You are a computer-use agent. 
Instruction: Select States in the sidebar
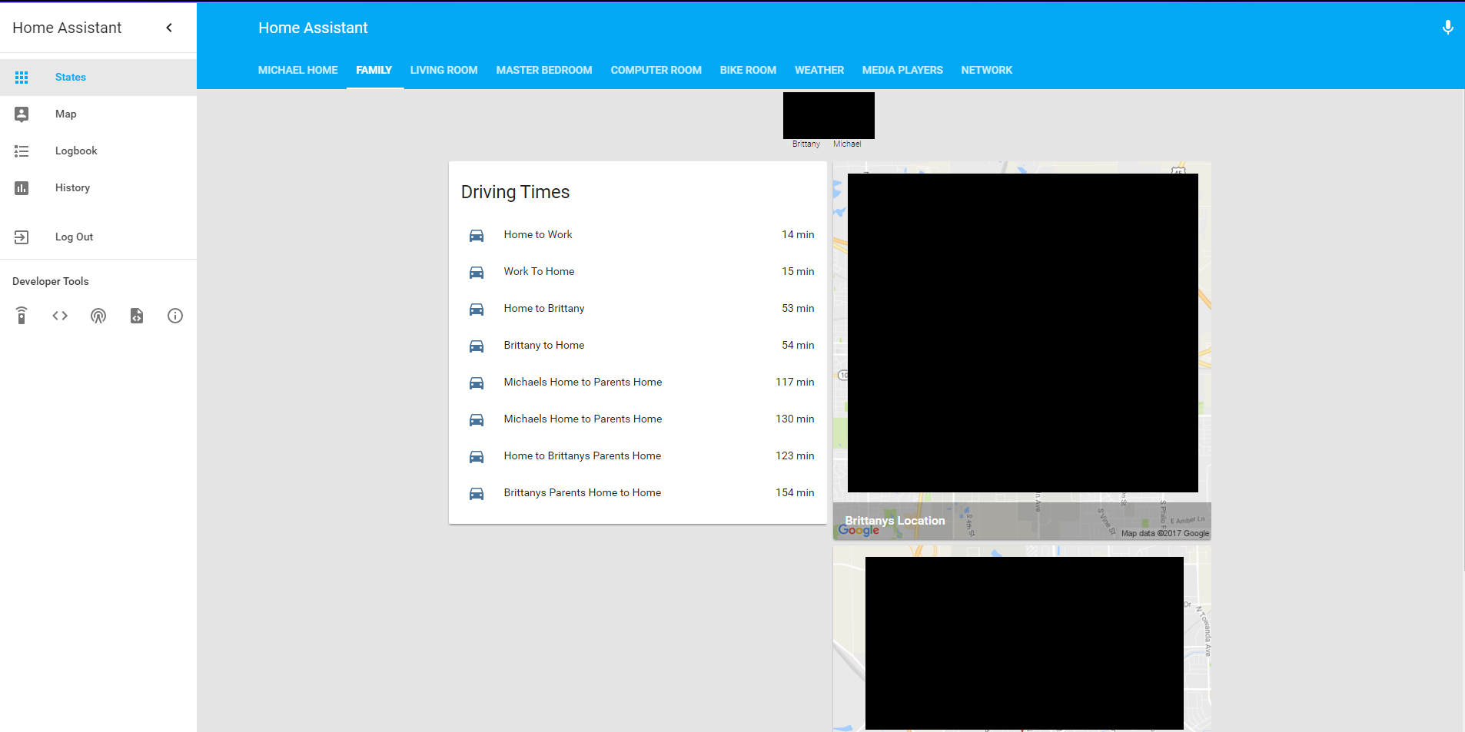[98, 78]
